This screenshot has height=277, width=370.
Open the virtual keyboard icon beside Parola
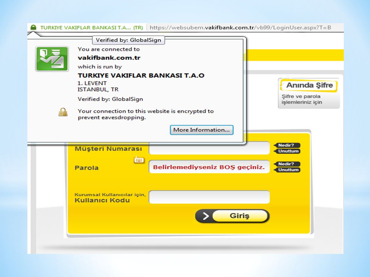[139, 160]
